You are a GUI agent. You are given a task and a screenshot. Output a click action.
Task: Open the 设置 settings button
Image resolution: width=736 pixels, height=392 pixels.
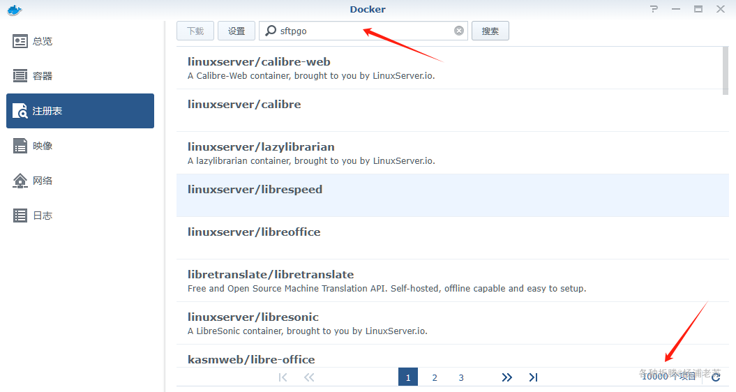click(236, 31)
